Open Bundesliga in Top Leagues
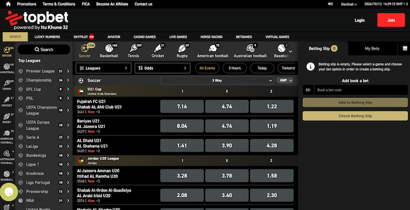This screenshot has width=410, height=210. point(43,155)
